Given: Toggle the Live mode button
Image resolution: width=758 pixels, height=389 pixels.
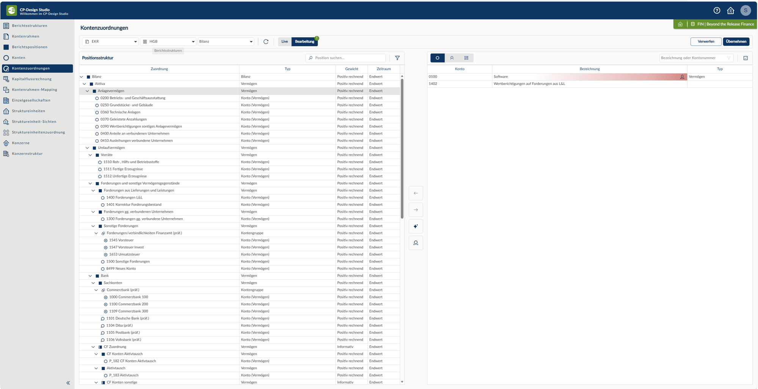Looking at the screenshot, I should click(x=285, y=42).
